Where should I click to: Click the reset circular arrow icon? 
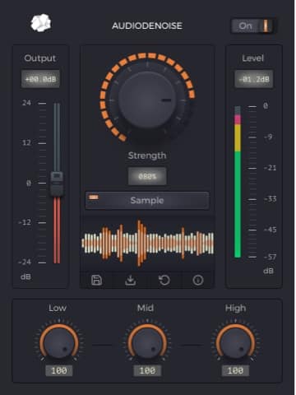click(164, 280)
